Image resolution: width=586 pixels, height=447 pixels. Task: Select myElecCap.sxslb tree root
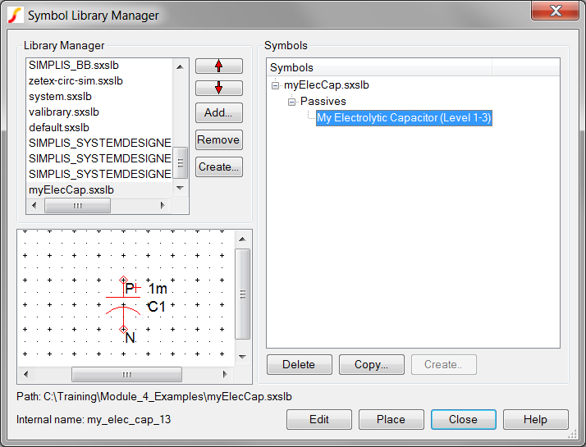327,85
